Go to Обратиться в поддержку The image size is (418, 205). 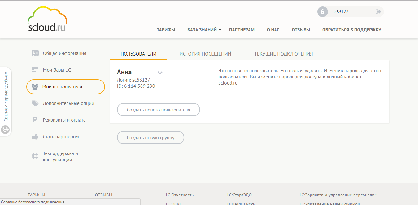[x=351, y=30]
